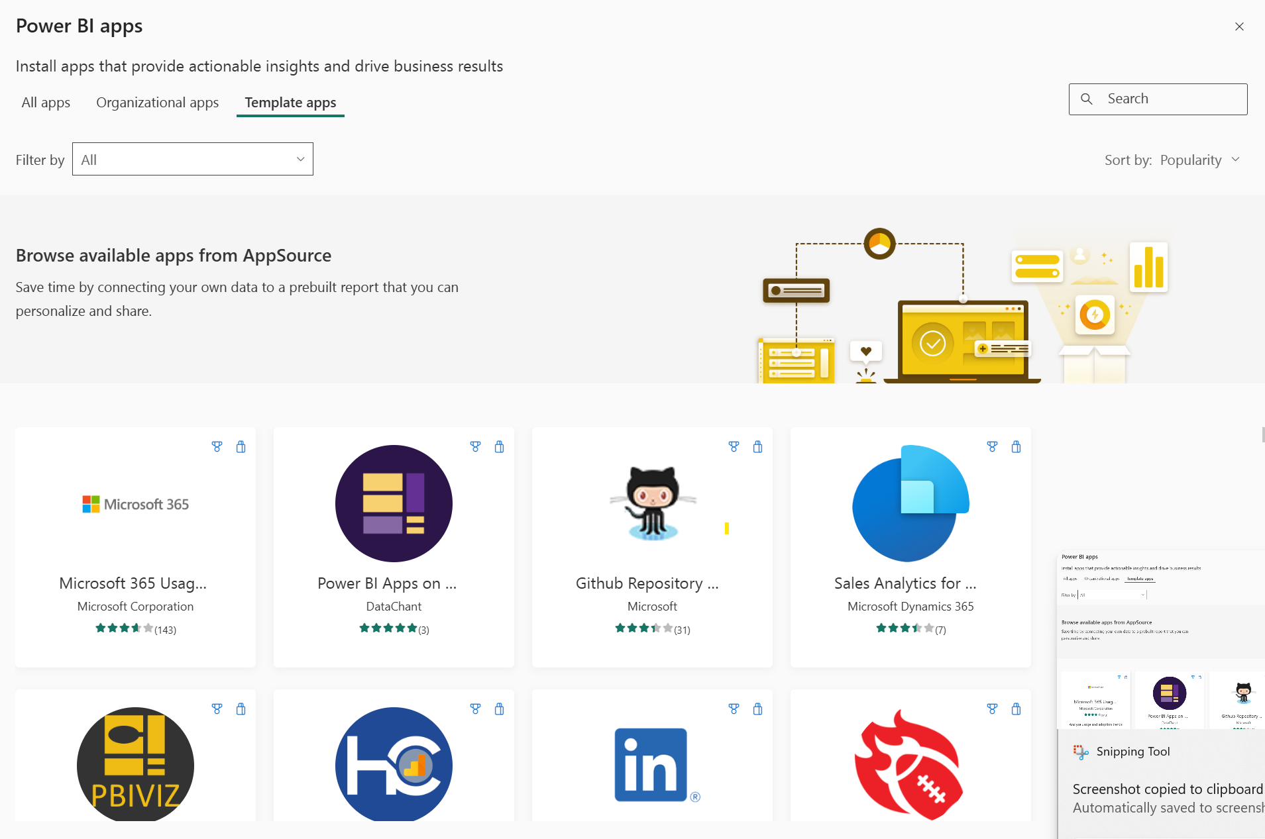Open Microsoft 365 Usag... app title
This screenshot has height=839, width=1265.
coord(133,583)
